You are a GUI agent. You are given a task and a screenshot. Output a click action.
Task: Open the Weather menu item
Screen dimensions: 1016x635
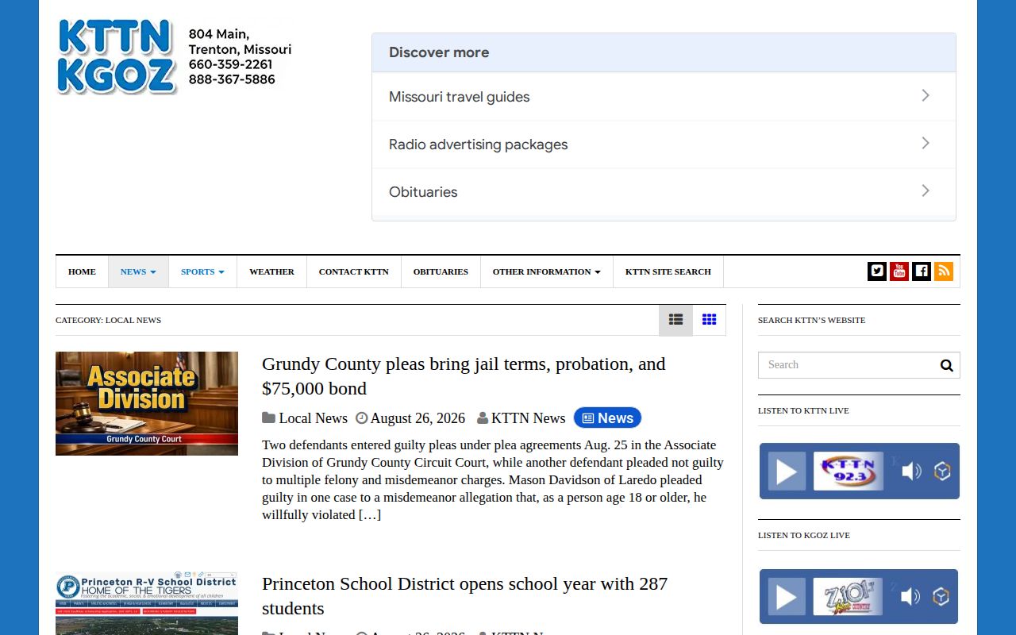(x=271, y=271)
